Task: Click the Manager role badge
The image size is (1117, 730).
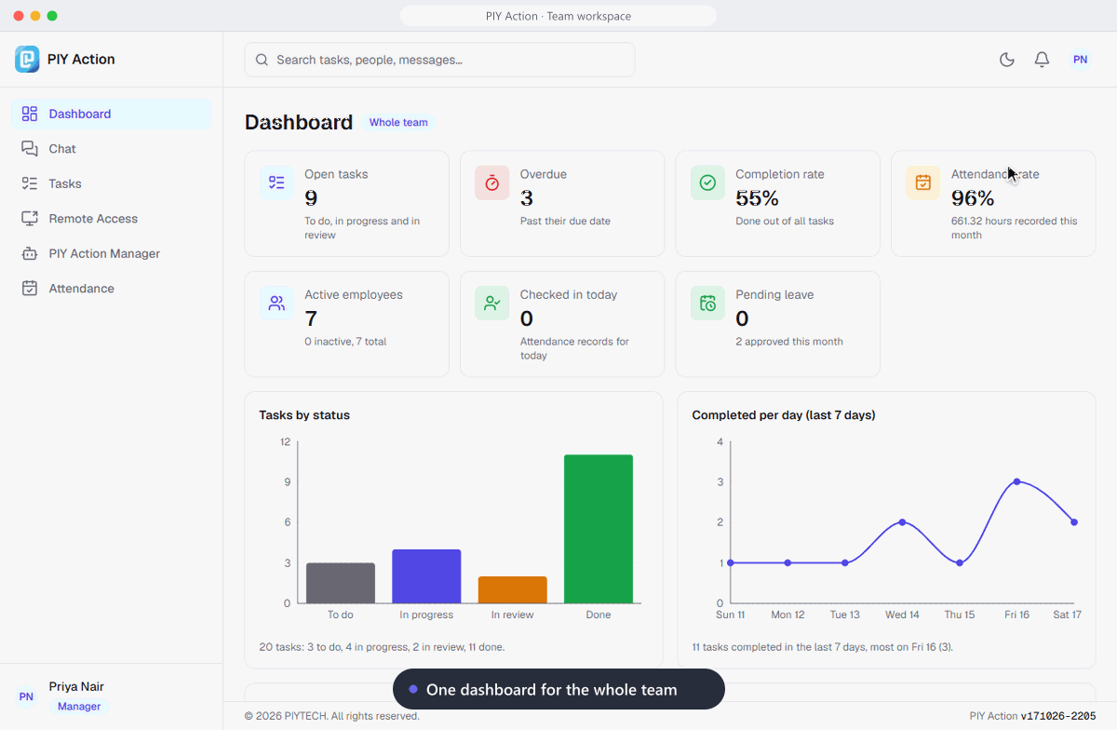Action: tap(79, 707)
